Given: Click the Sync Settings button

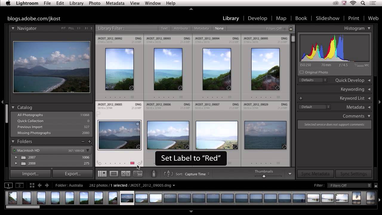Looking at the screenshot, I should click(354, 174).
